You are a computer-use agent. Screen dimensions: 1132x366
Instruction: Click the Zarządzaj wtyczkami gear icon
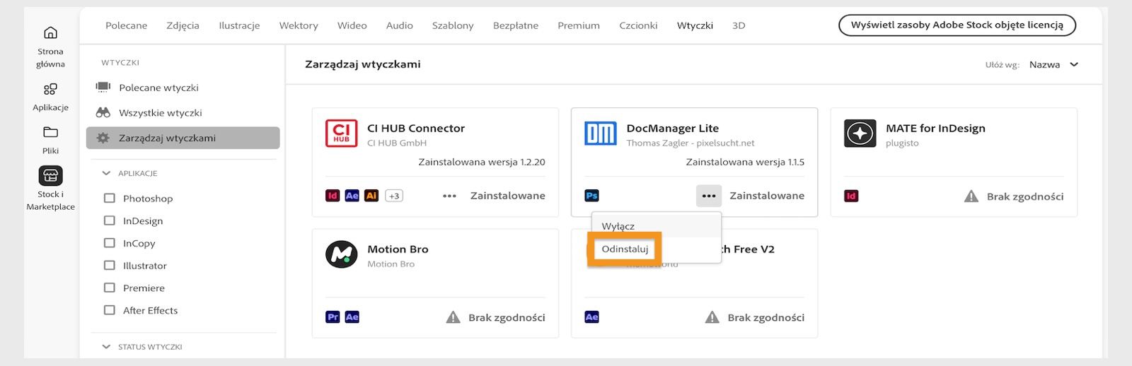tap(103, 138)
